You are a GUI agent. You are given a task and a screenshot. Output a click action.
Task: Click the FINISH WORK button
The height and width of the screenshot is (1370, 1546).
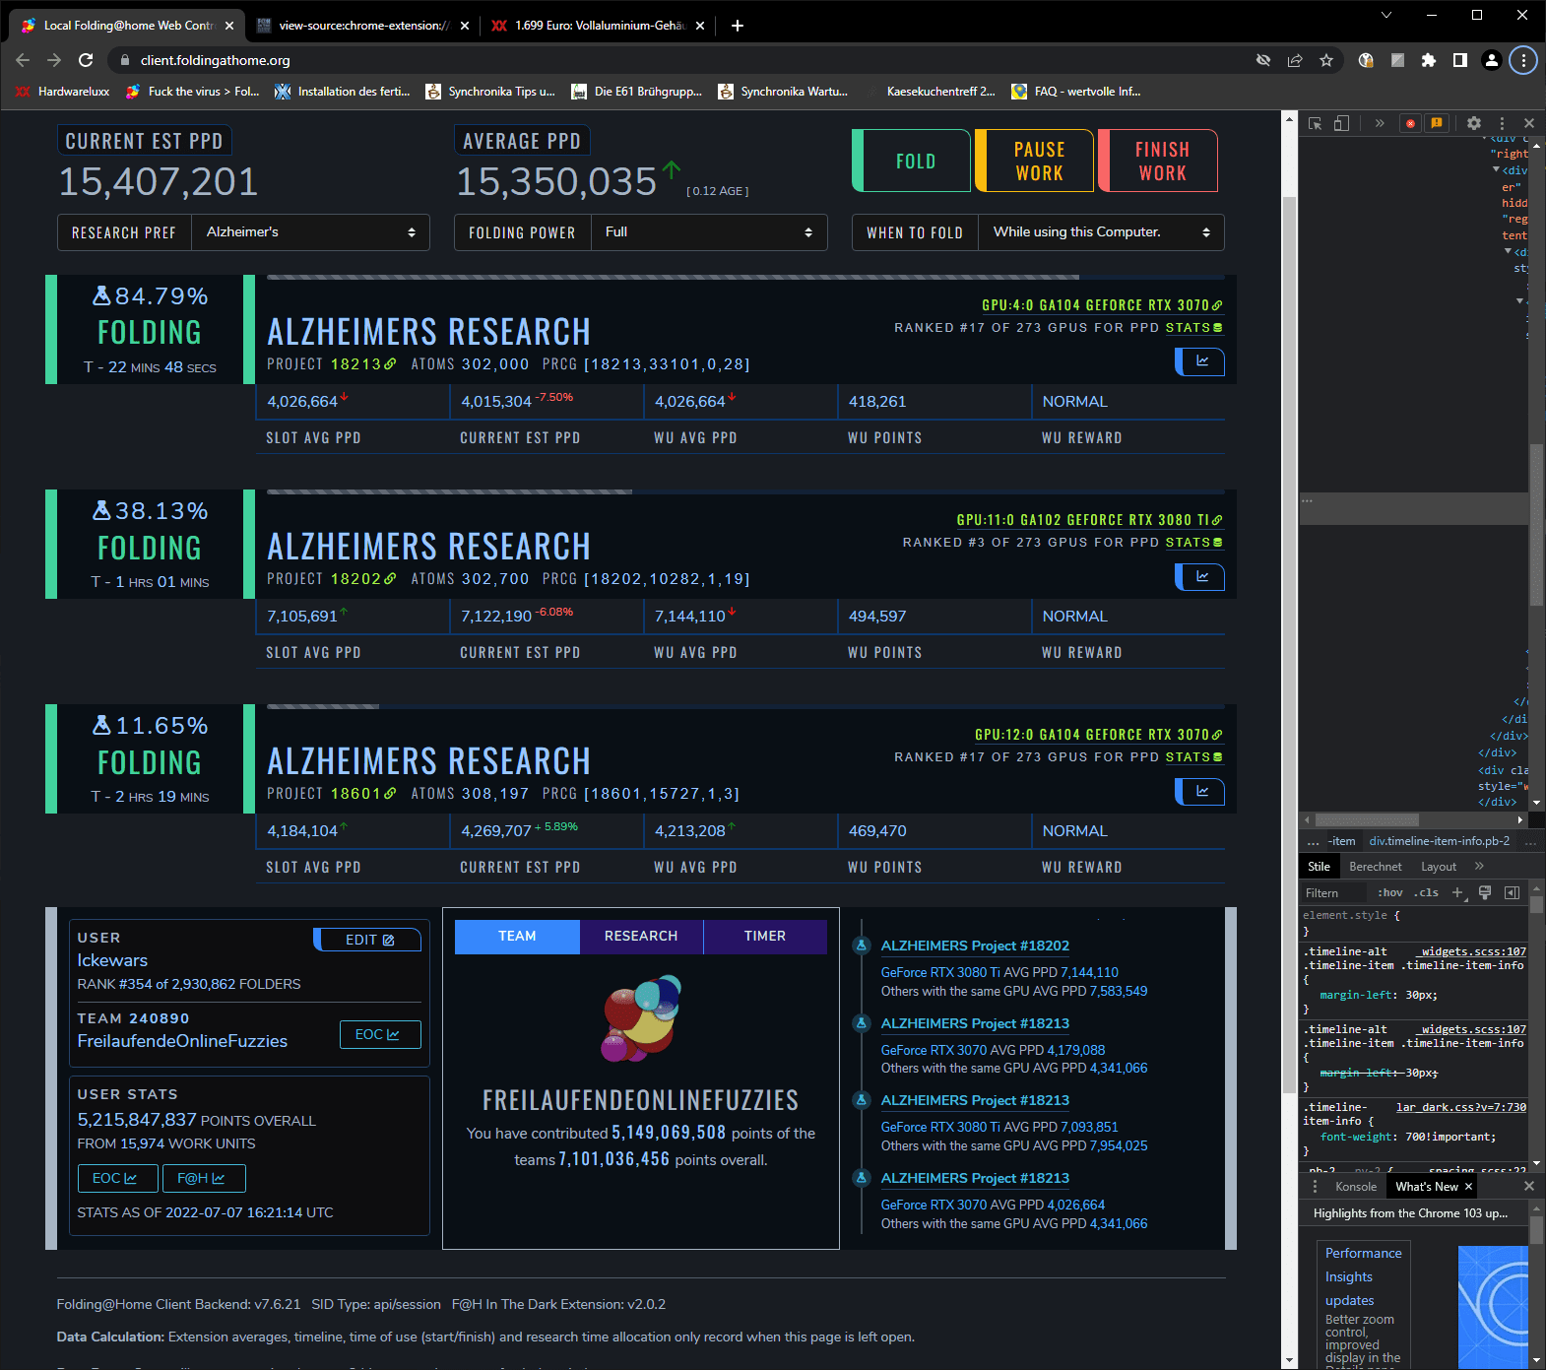coord(1158,161)
